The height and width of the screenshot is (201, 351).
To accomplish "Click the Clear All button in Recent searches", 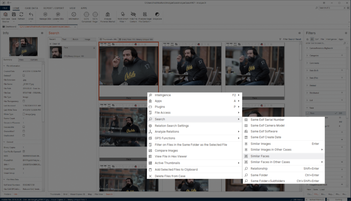I will [56, 44].
